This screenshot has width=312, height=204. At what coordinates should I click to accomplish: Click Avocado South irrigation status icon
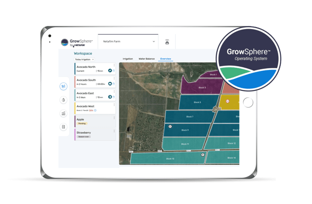(x=110, y=84)
